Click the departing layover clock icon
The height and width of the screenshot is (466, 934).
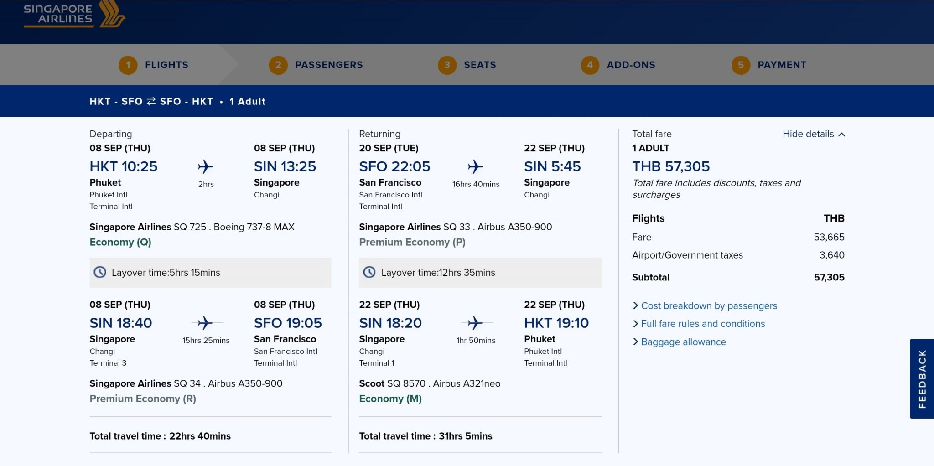[100, 272]
